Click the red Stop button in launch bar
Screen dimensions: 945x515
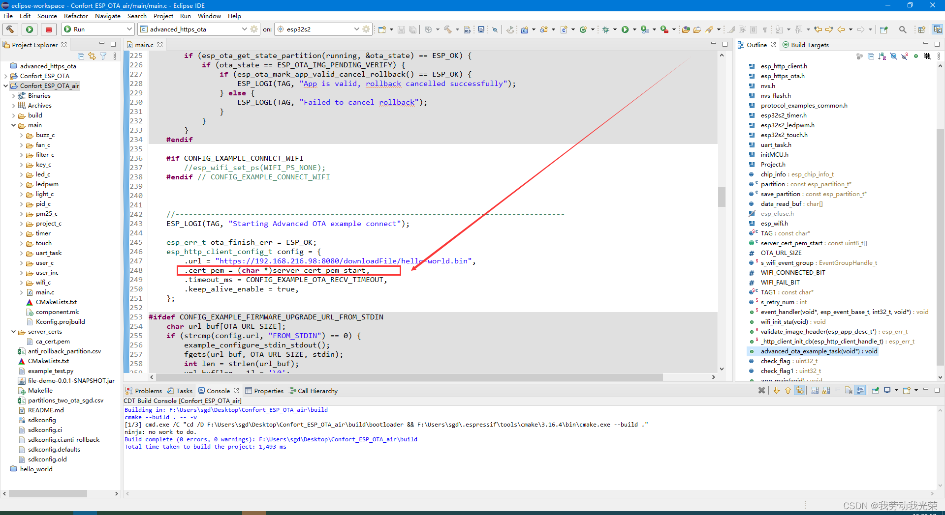coord(49,29)
